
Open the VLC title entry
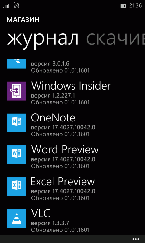tap(41, 214)
